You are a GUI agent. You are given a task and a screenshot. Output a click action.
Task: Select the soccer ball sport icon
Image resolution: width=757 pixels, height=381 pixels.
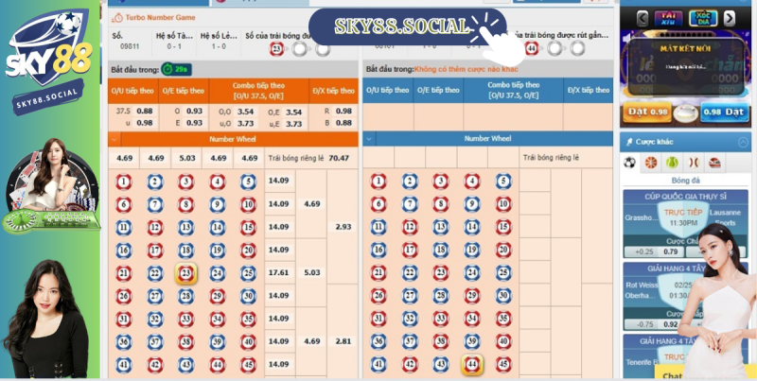tap(629, 163)
